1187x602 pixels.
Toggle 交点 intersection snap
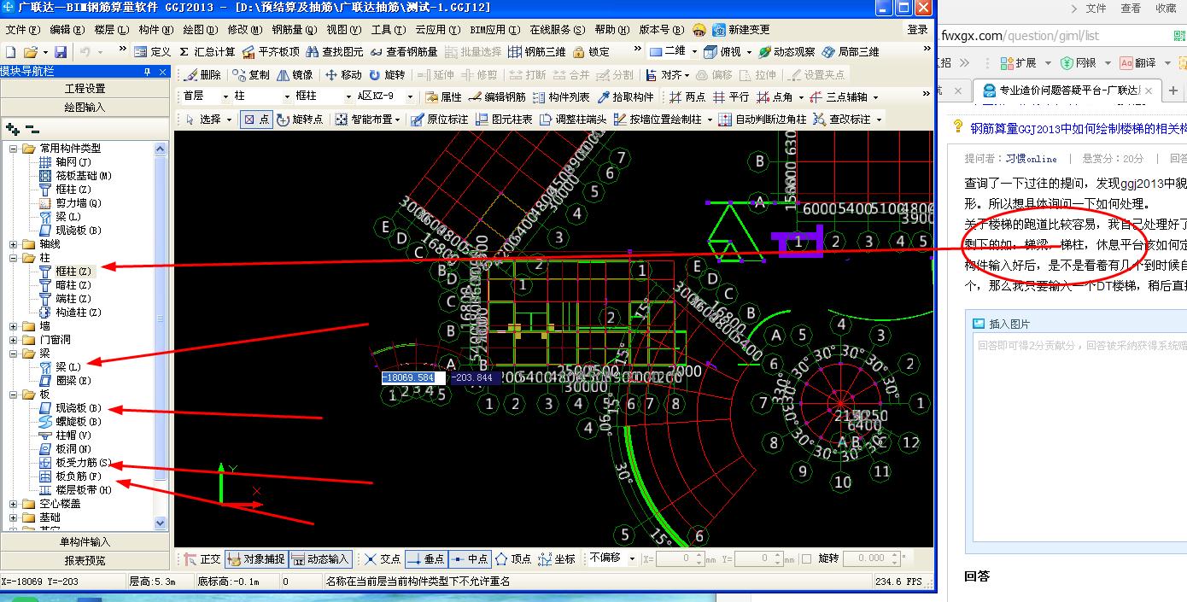coord(382,559)
